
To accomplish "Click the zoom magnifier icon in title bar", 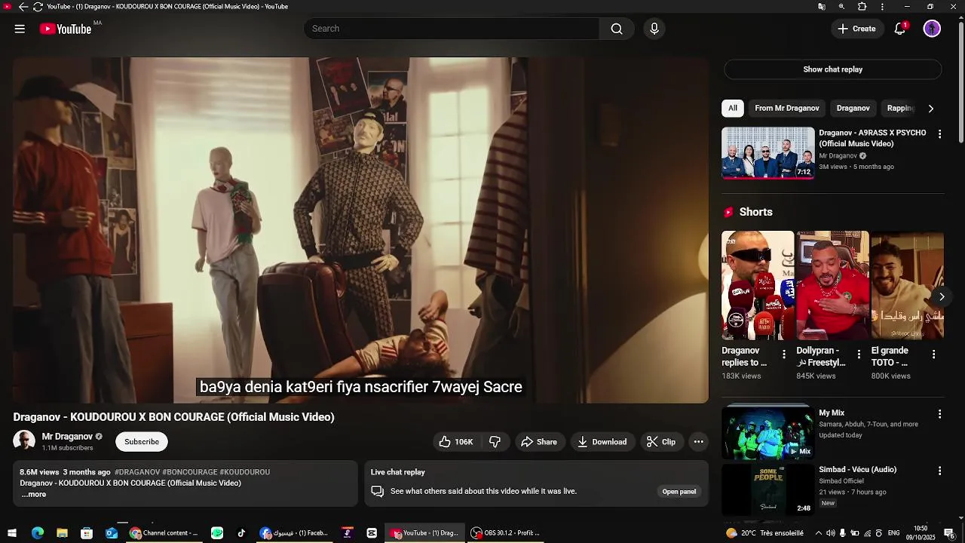I will click(x=841, y=7).
